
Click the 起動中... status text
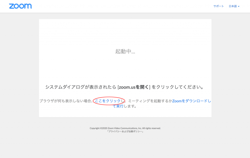pyautogui.click(x=125, y=51)
